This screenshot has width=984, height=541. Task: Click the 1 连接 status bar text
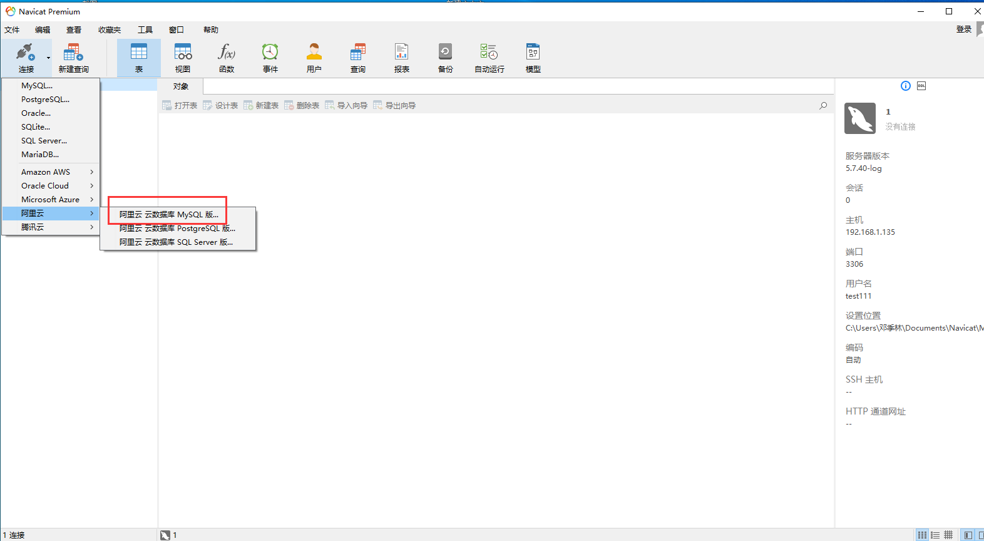14,535
